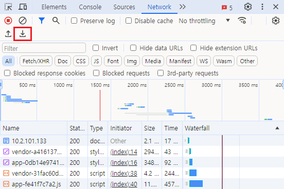This screenshot has width=284, height=189.
Task: Filter by Other requests
Action: coord(247,61)
